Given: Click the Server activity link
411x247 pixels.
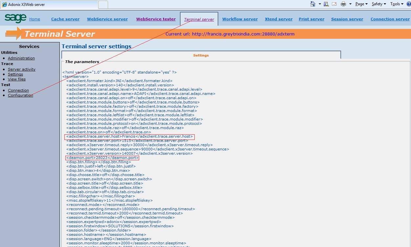Looking at the screenshot, I should [22, 69].
